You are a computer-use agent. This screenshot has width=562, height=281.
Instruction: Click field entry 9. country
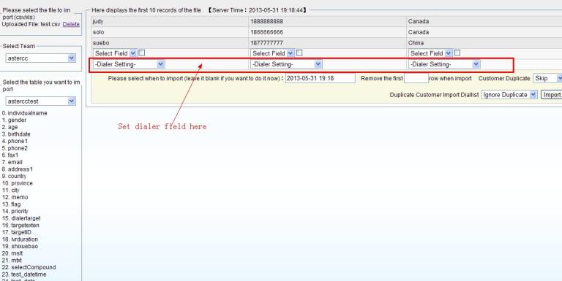(x=14, y=176)
